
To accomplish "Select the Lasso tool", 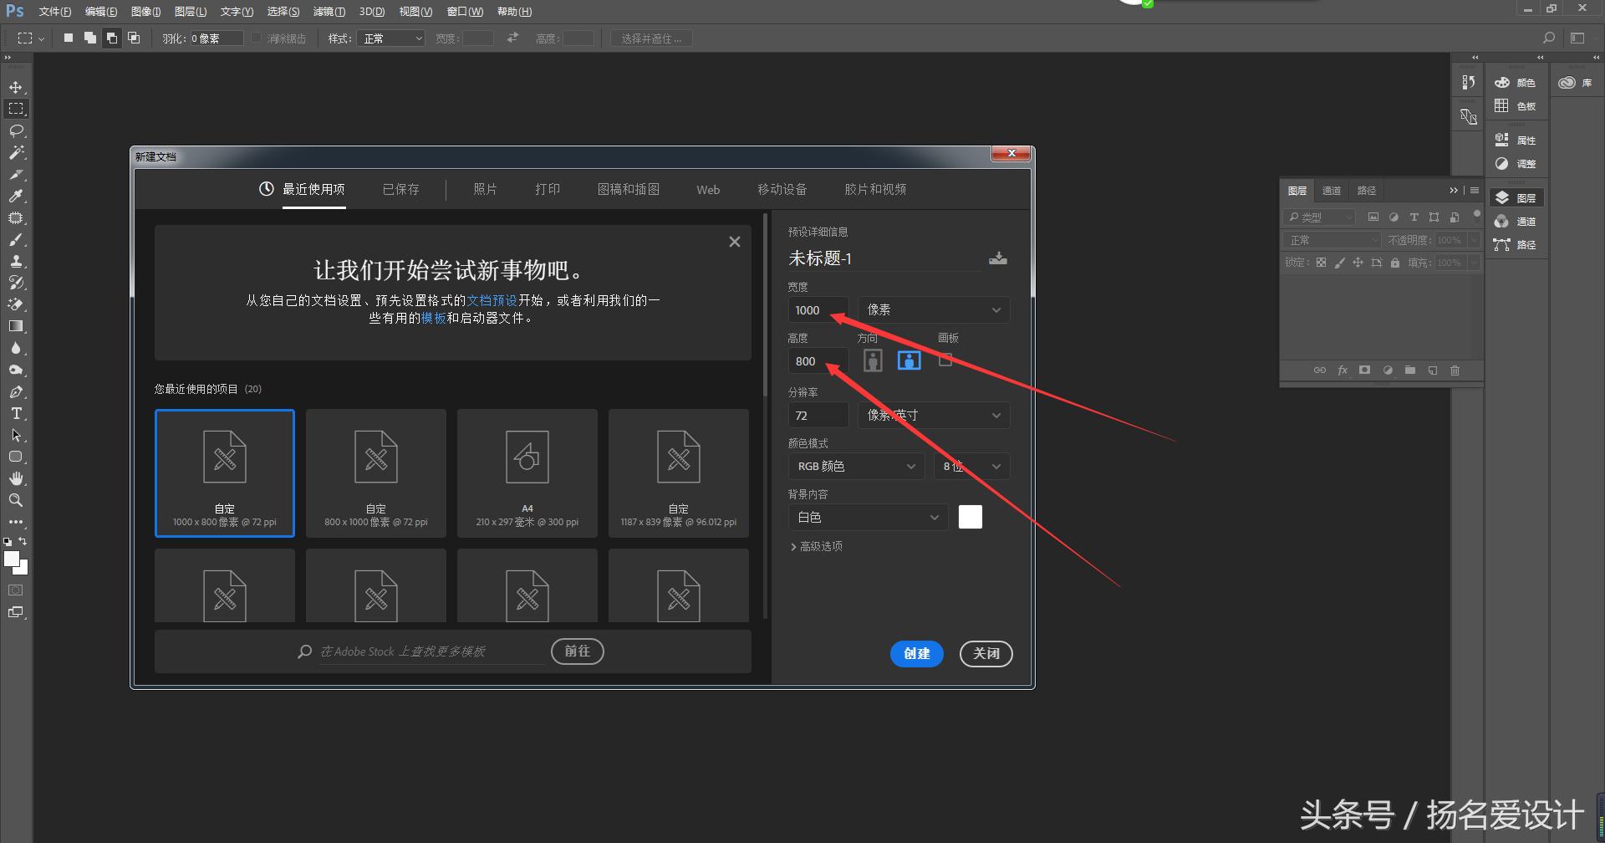I will (17, 130).
